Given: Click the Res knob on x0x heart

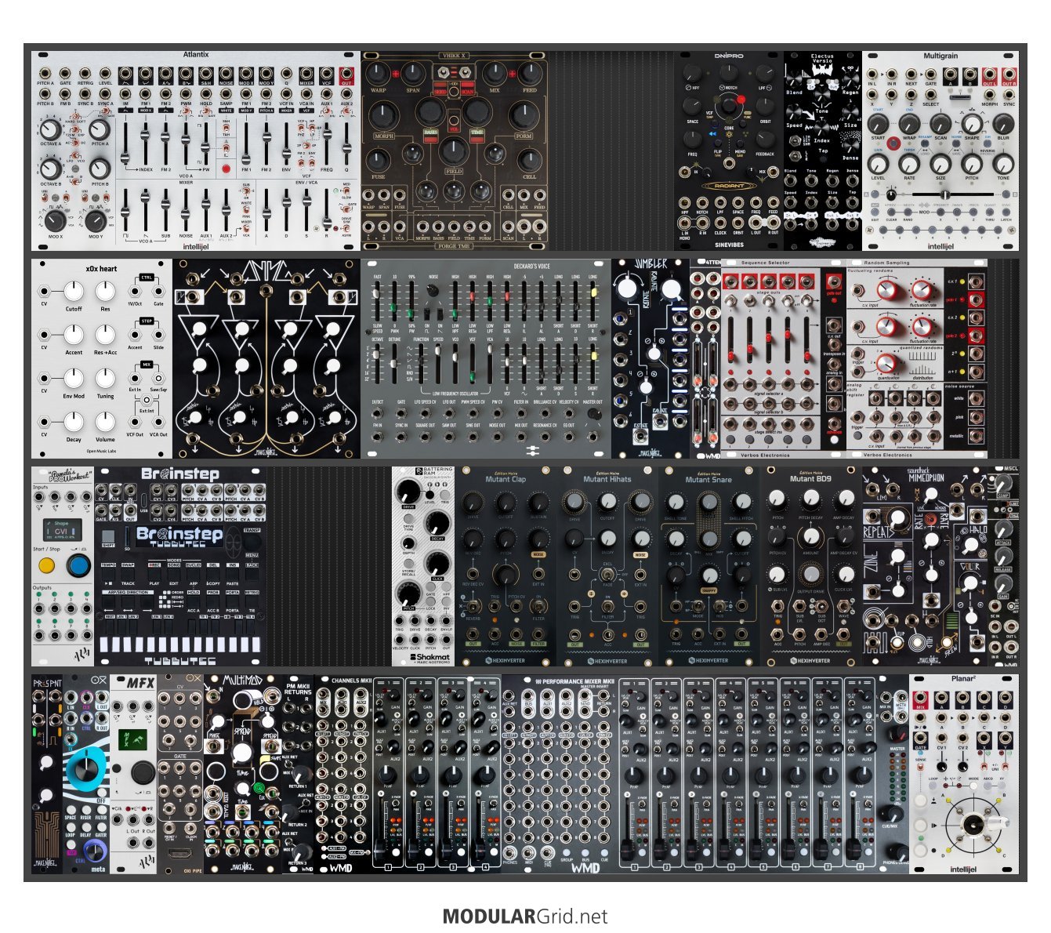Looking at the screenshot, I should pyautogui.click(x=105, y=292).
